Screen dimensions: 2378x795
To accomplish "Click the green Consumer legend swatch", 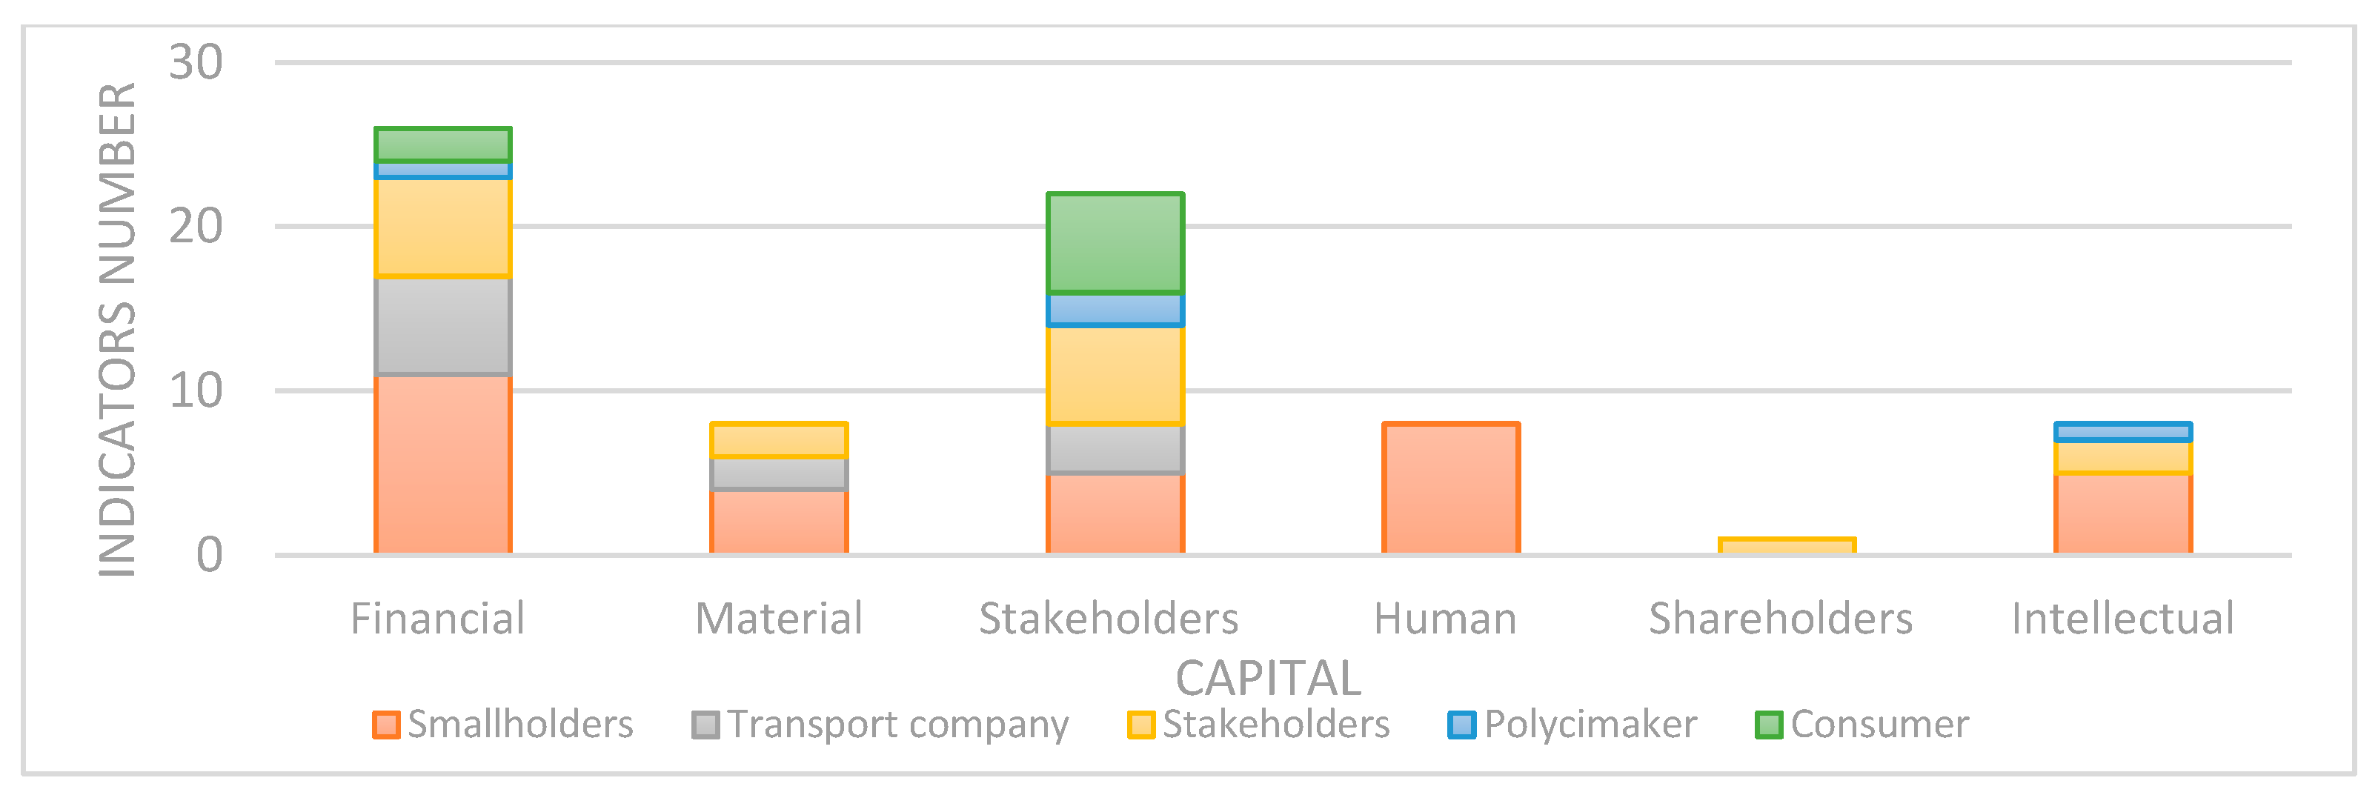I will (x=1769, y=725).
